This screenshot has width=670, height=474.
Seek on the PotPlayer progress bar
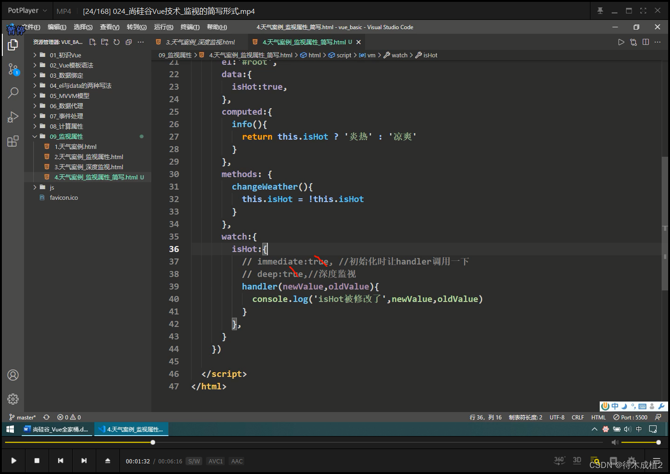[304, 443]
